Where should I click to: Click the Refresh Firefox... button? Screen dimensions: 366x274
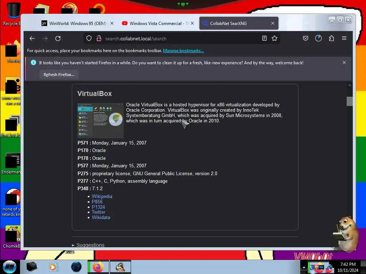pyautogui.click(x=59, y=75)
